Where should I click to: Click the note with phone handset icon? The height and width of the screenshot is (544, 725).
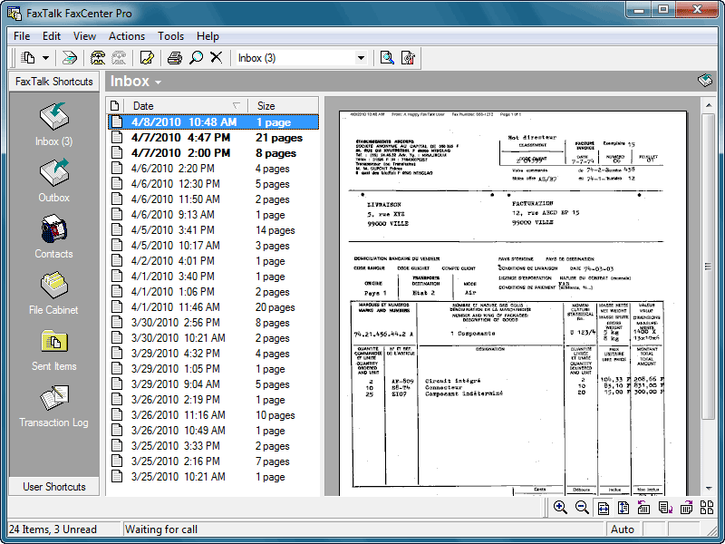(x=147, y=58)
